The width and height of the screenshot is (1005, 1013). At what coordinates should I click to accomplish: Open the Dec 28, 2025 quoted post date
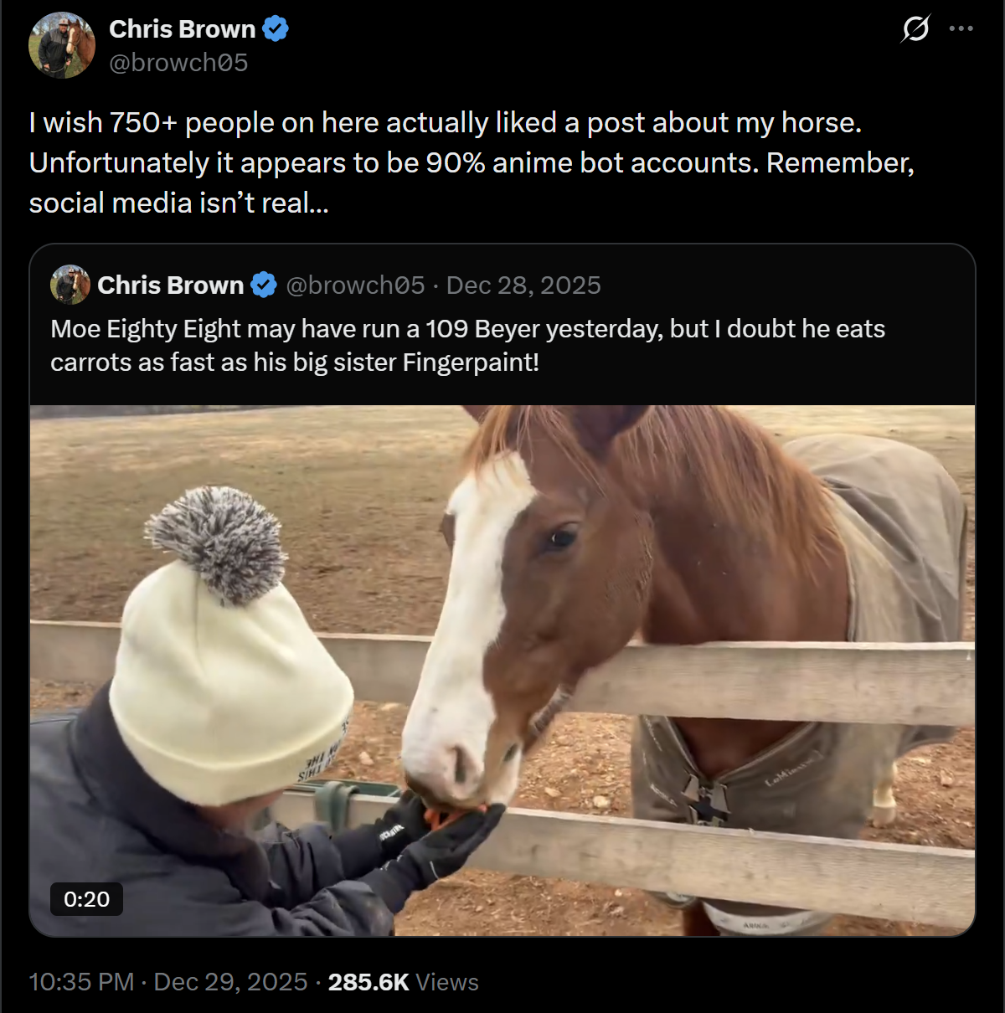(523, 285)
